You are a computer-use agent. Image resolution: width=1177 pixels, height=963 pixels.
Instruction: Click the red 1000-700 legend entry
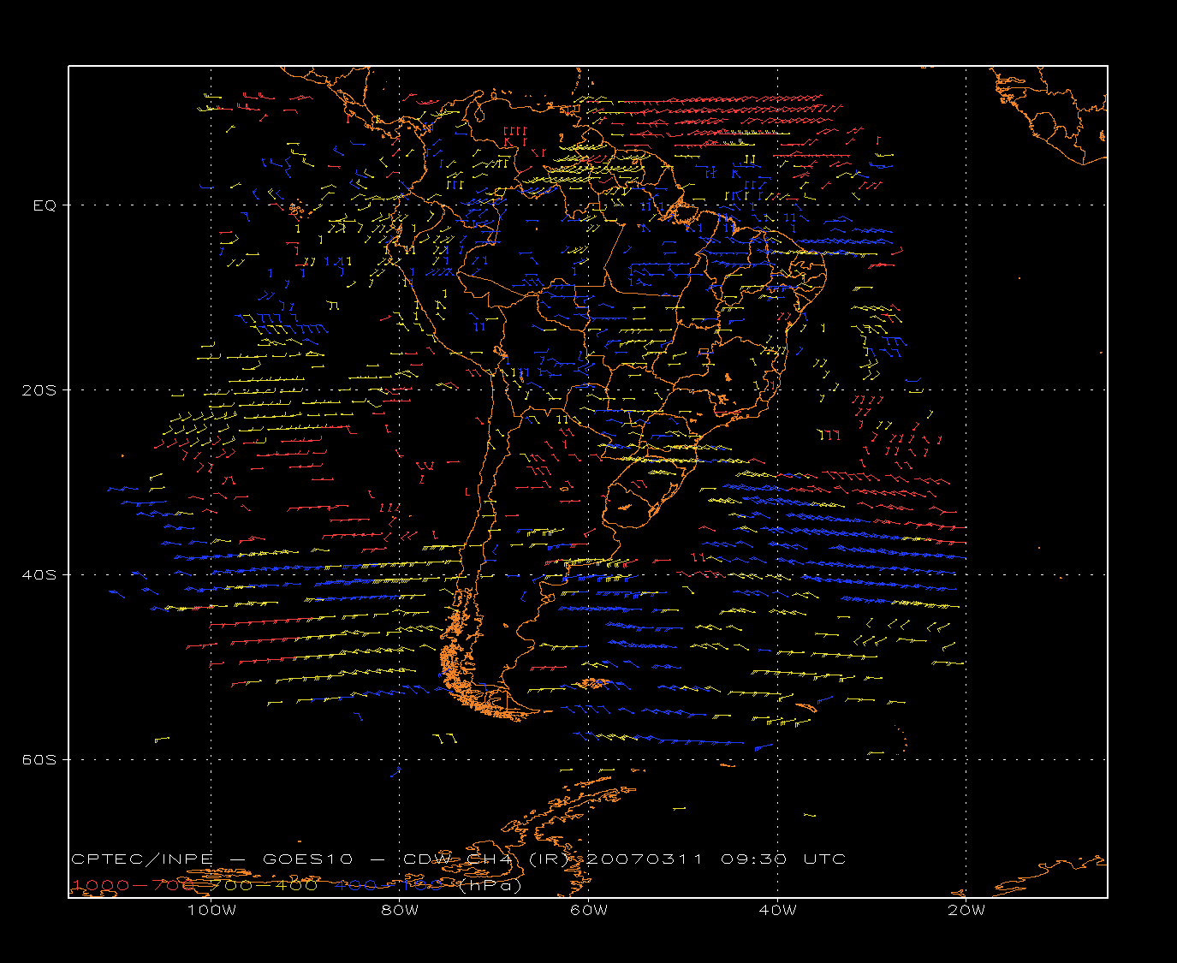point(134,885)
